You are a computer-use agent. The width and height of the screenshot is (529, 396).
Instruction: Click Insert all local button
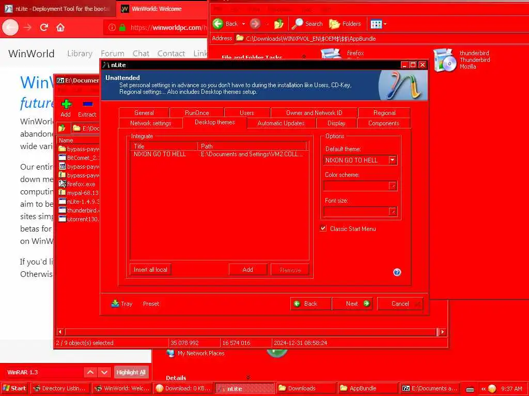tap(150, 269)
